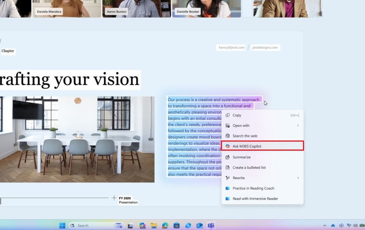The height and width of the screenshot is (230, 365).
Task: Click the jesitdesigns.com link
Action: (265, 47)
